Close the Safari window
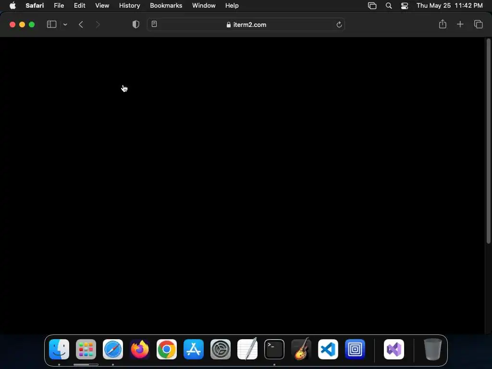 click(x=12, y=25)
